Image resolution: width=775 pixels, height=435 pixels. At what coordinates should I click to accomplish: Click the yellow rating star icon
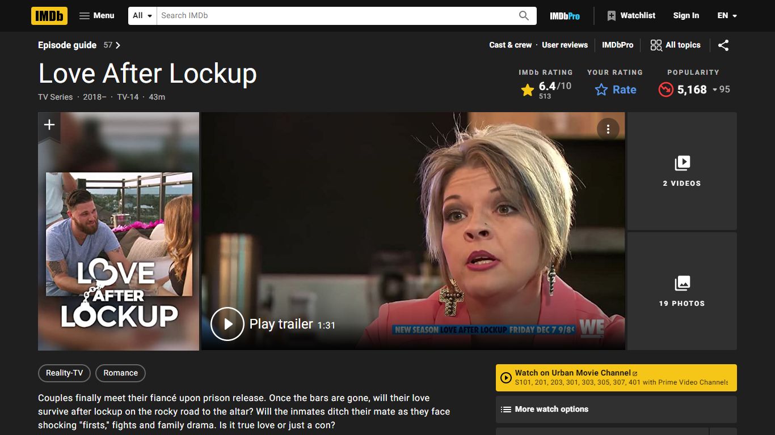(528, 90)
